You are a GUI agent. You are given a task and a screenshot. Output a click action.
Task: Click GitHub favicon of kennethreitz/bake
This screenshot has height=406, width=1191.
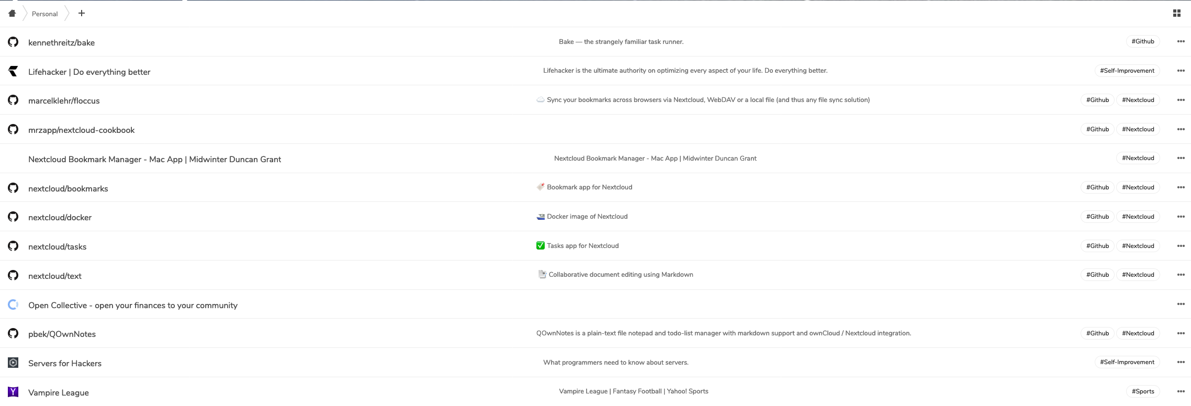[x=13, y=42]
